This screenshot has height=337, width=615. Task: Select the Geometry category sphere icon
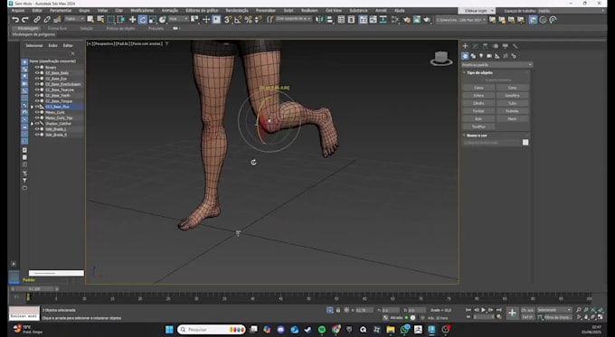point(465,56)
